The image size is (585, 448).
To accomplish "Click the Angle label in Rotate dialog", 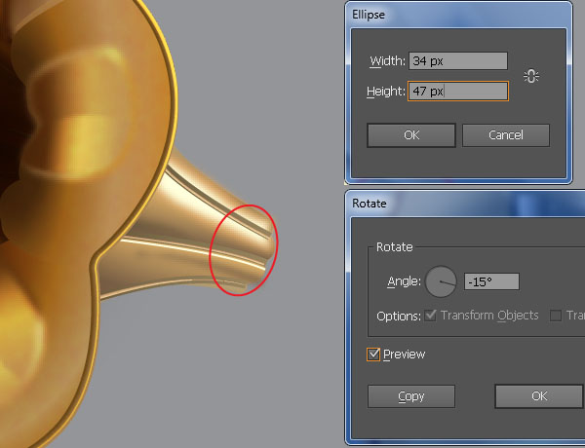I will (404, 281).
